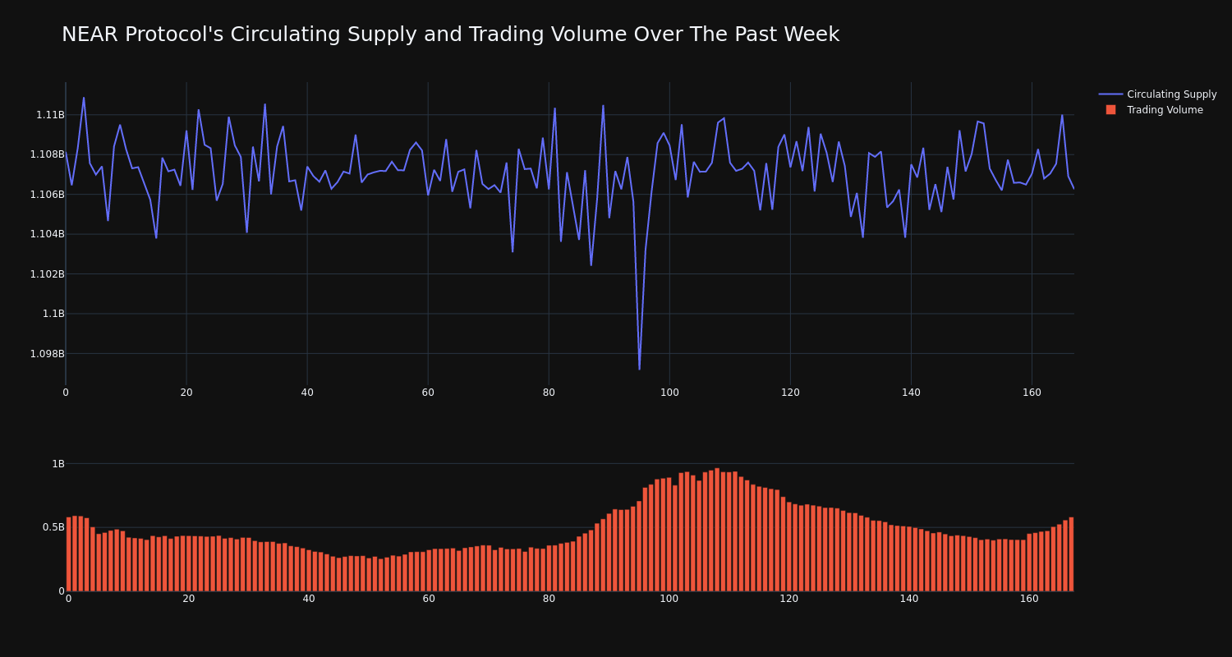Click the red Trading Volume legend square
1232x657 pixels.
click(1110, 110)
